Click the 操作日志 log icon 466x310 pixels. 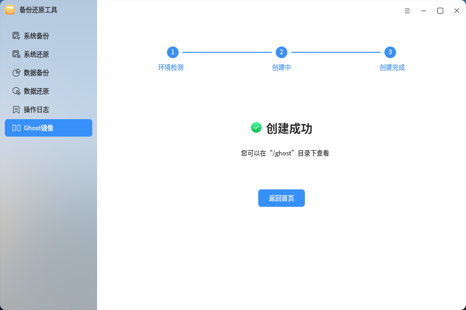coord(16,109)
